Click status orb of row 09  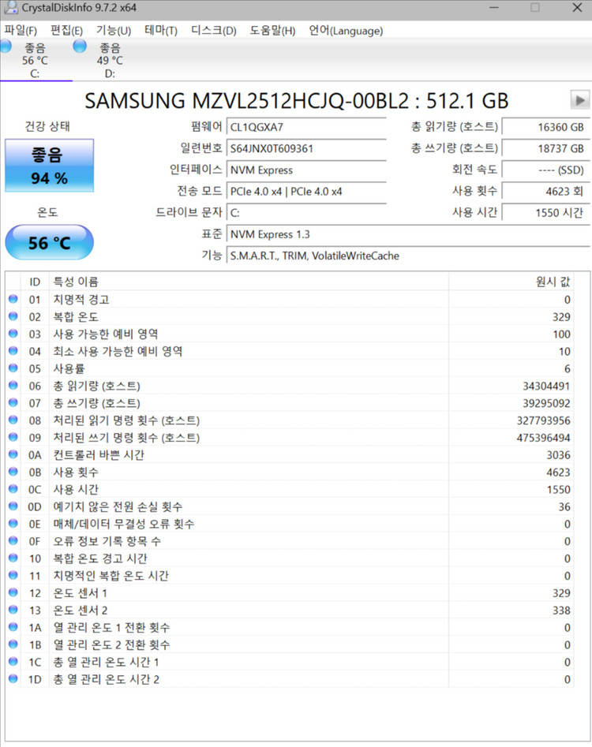point(13,437)
